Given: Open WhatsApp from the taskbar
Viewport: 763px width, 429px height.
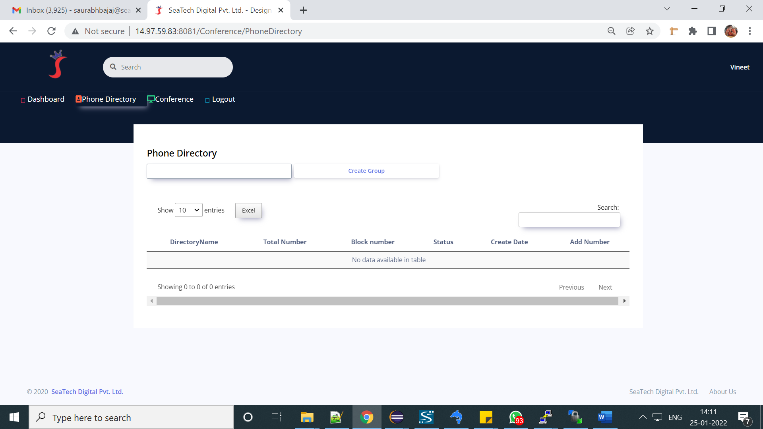Looking at the screenshot, I should point(516,417).
